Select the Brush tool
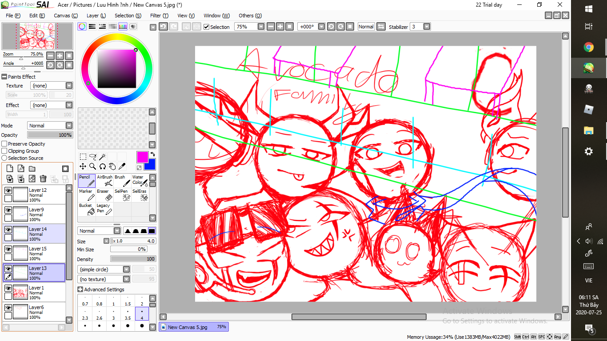607x341 pixels. (x=122, y=181)
